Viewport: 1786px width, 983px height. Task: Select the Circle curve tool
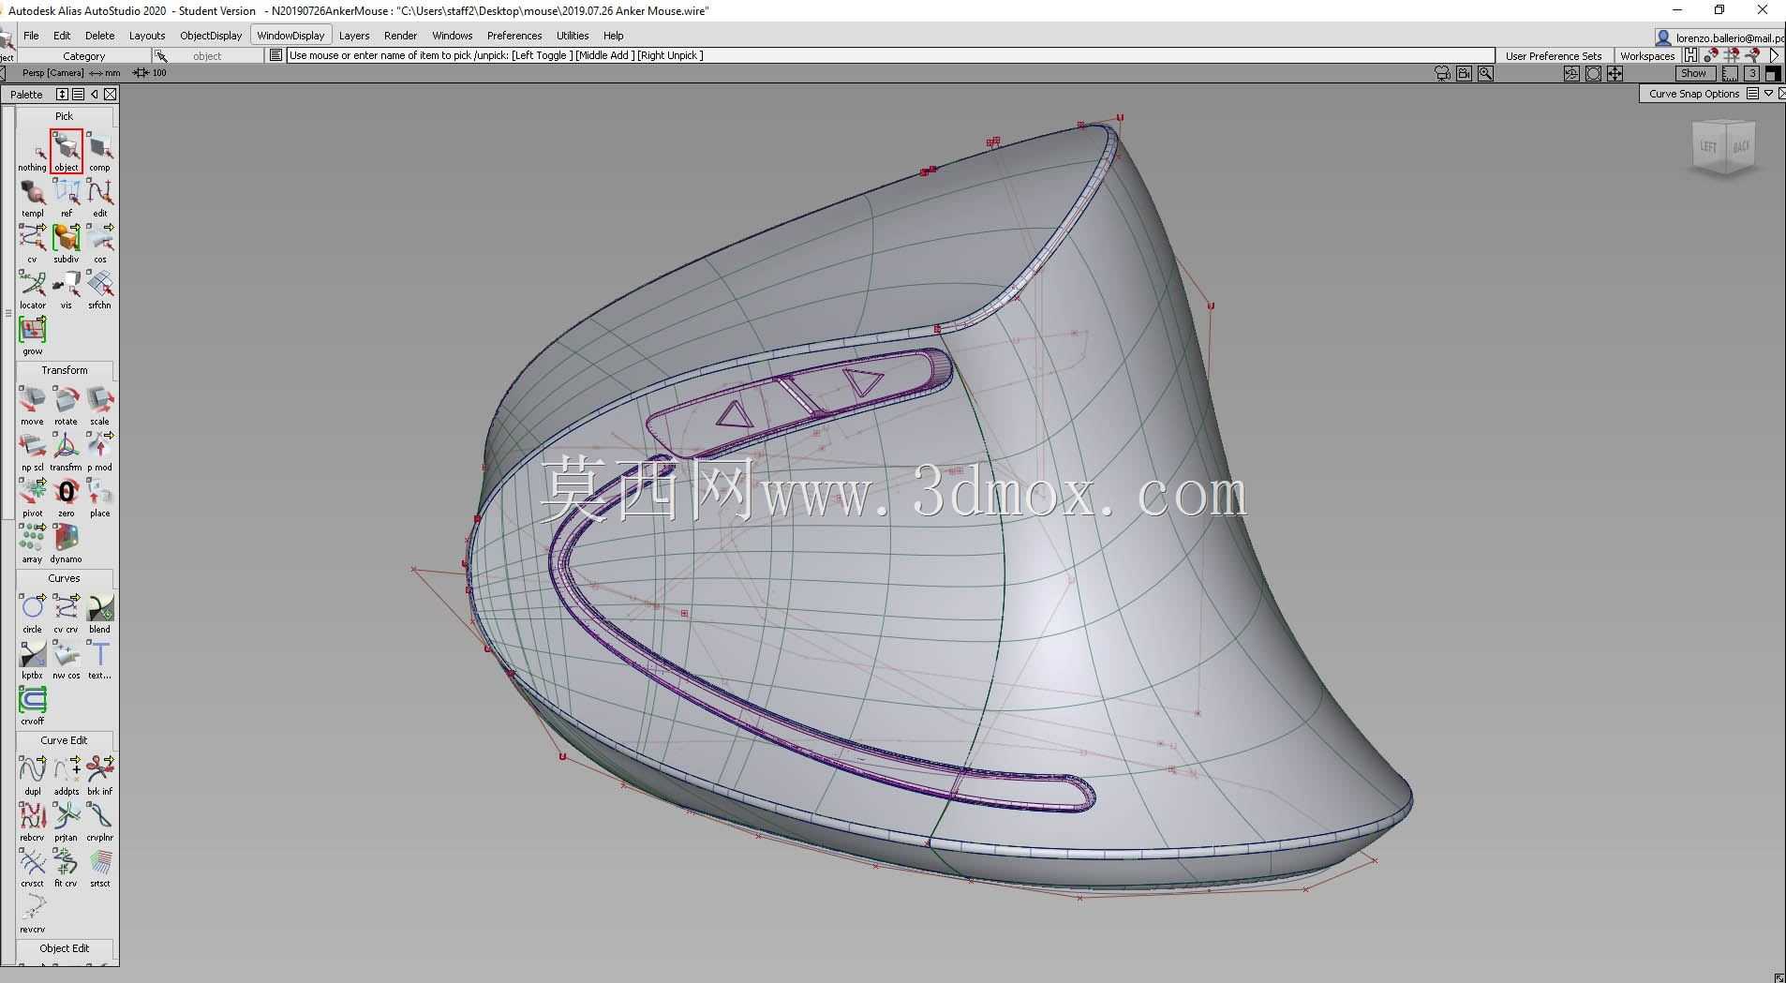32,614
